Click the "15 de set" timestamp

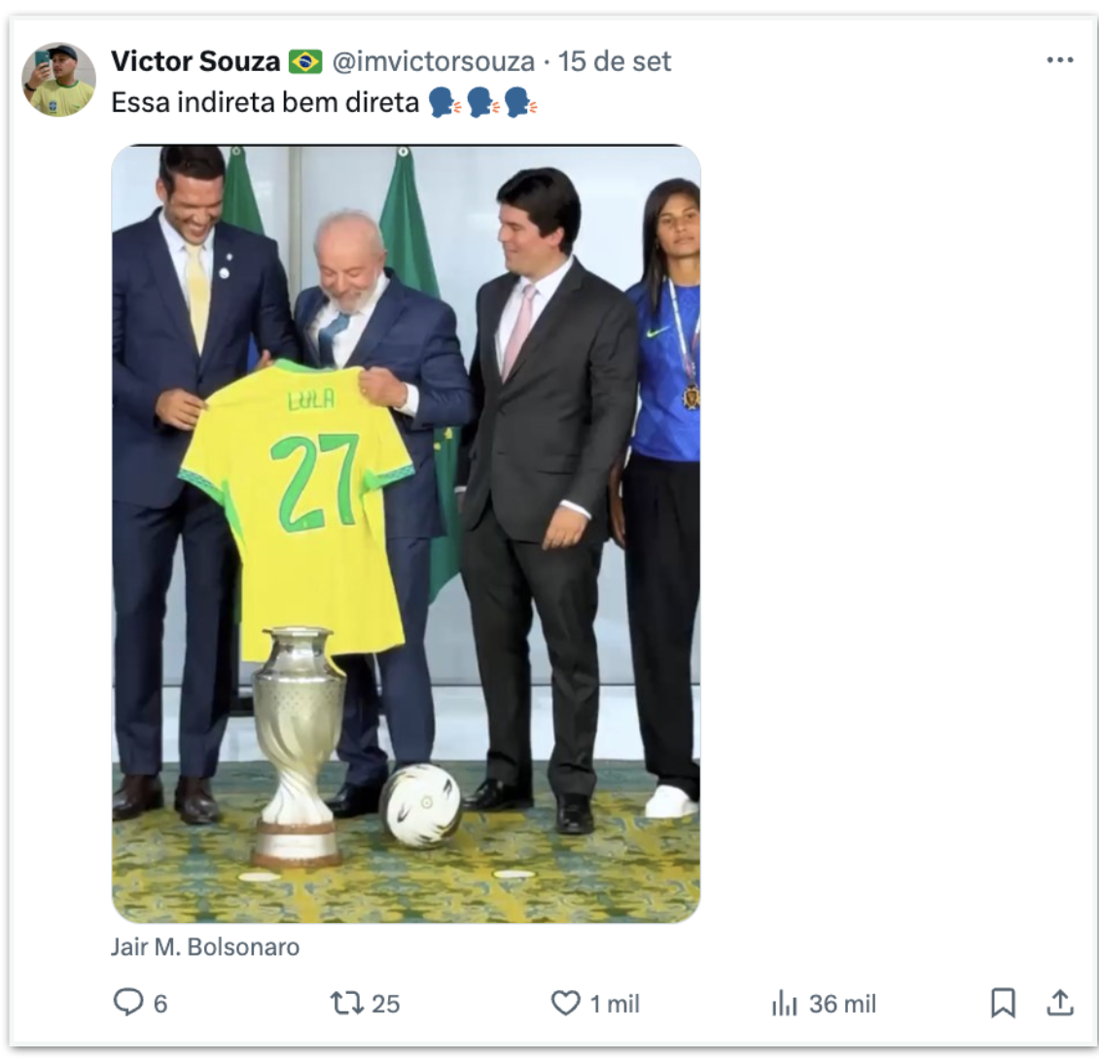pyautogui.click(x=615, y=61)
